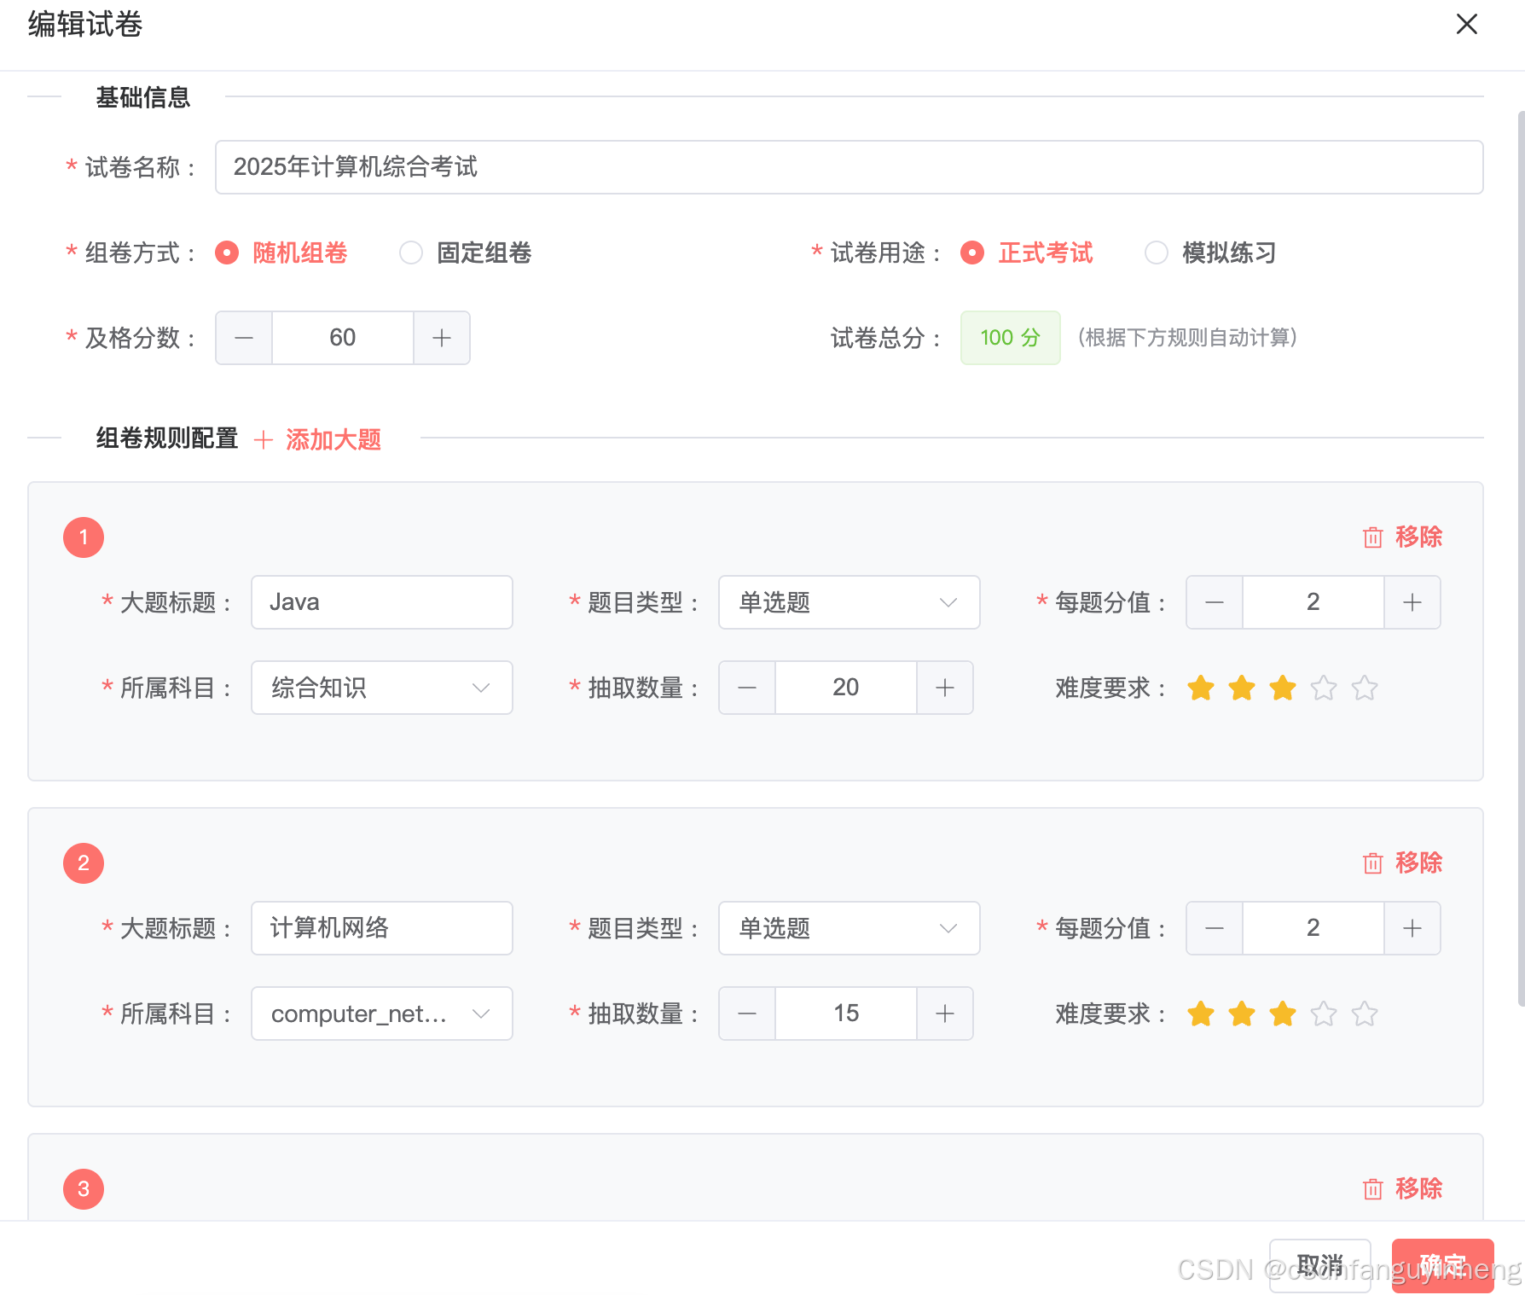Click the section 2 每题分值 value field
The width and height of the screenshot is (1525, 1295).
pos(1313,928)
